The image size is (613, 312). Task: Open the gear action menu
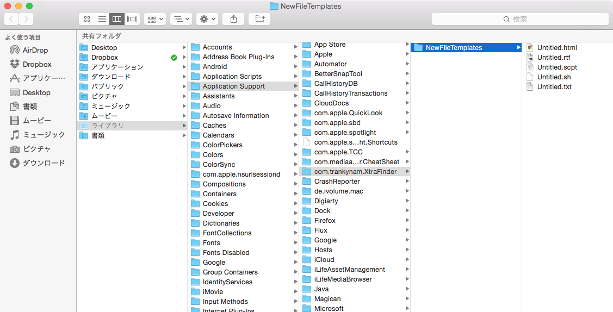pos(208,19)
